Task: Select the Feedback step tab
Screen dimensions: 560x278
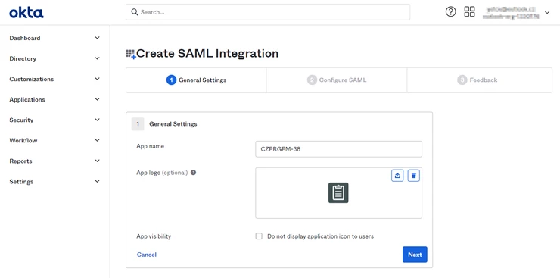Action: point(480,80)
